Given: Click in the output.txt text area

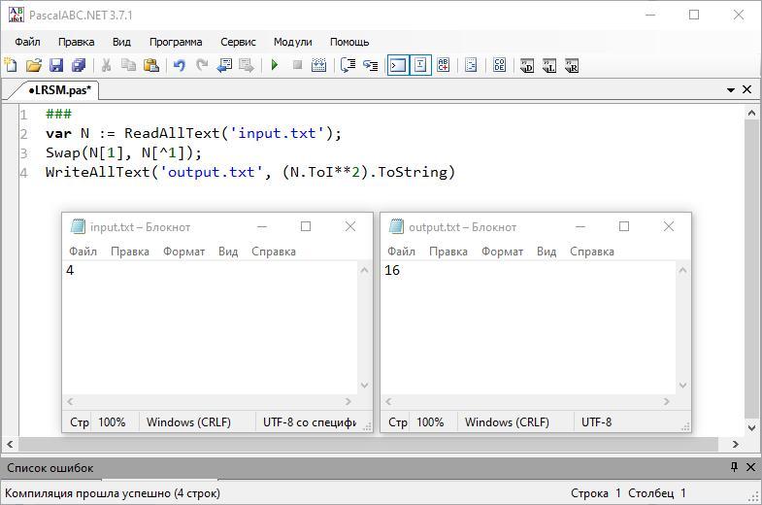Looking at the screenshot, I should (x=528, y=327).
